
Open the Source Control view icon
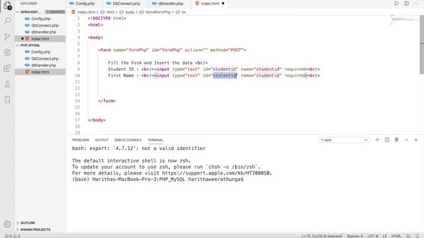[x=7, y=37]
